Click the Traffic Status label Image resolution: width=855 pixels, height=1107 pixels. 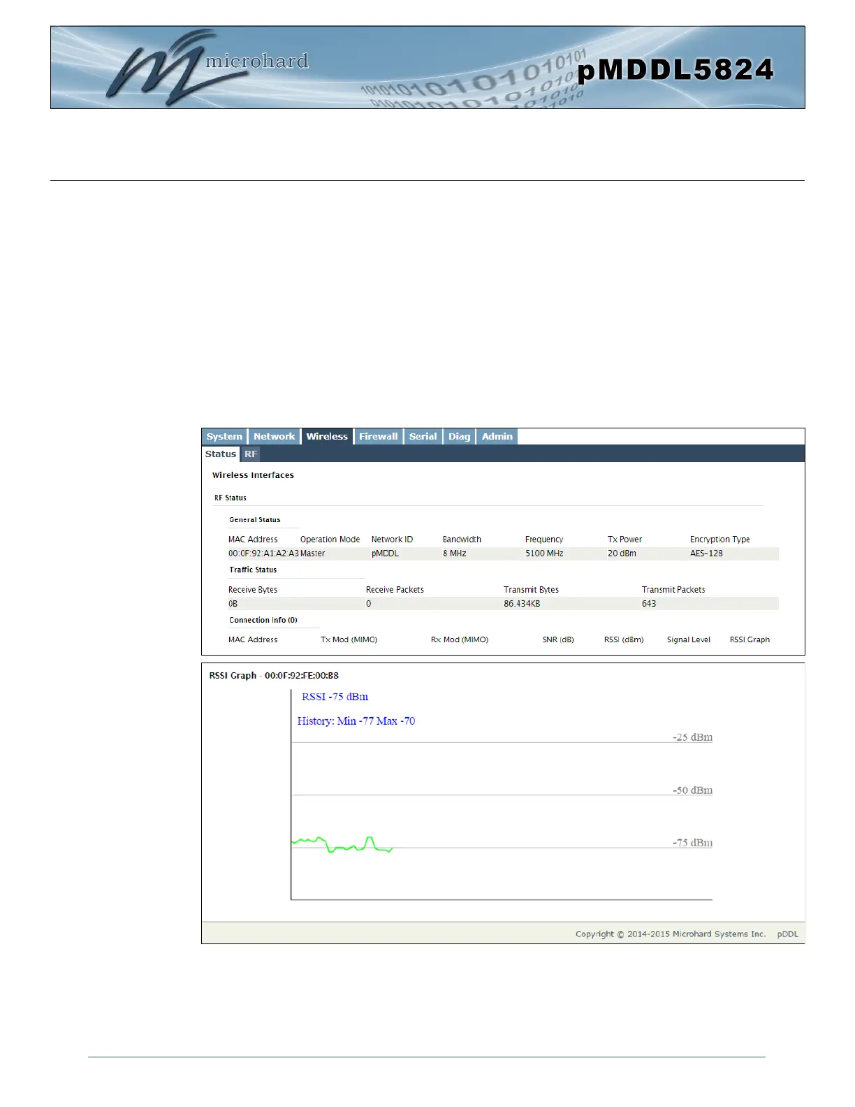tap(253, 570)
